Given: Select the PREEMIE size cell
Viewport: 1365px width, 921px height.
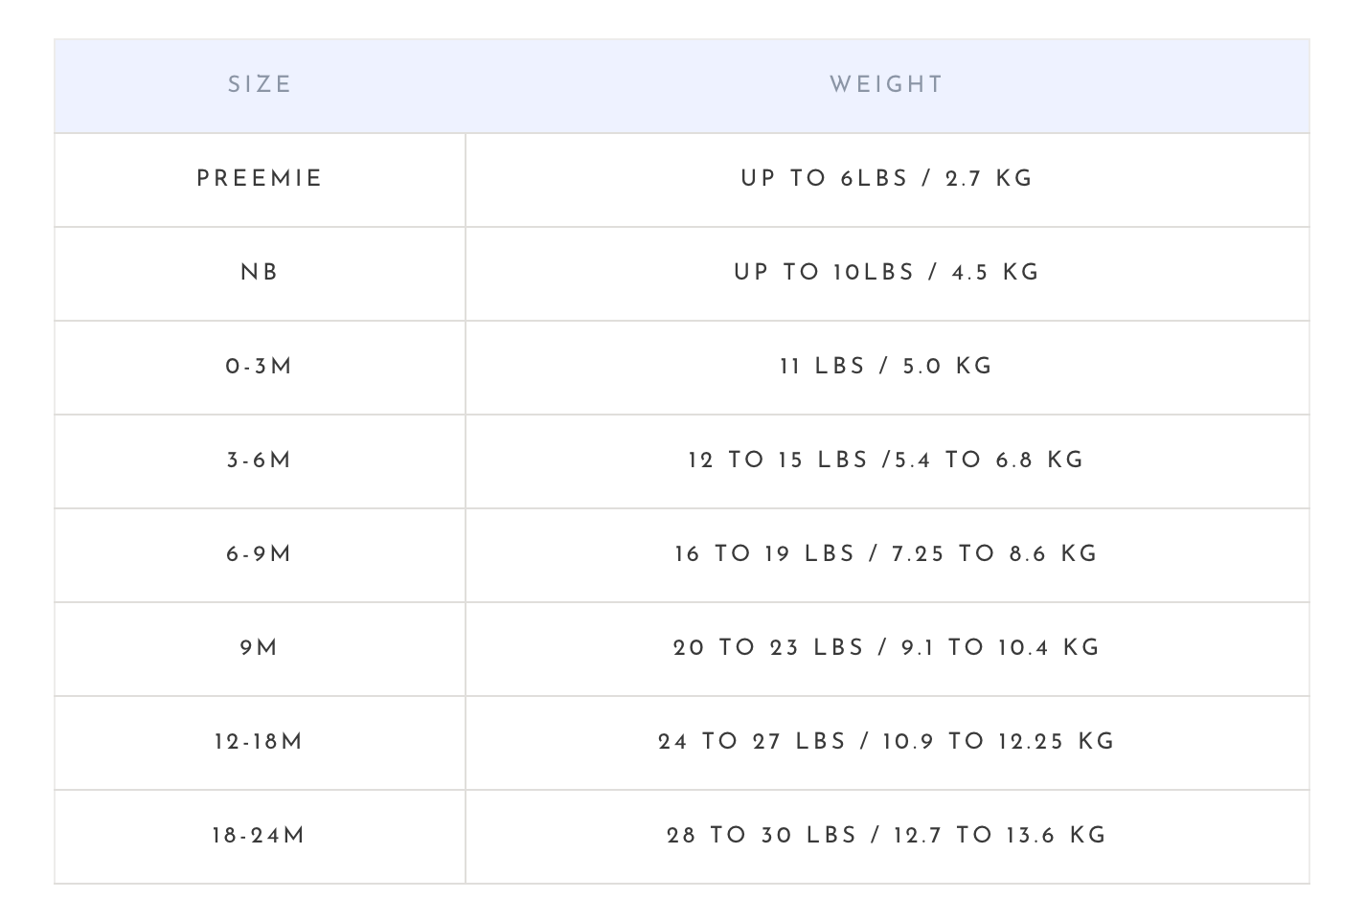Looking at the screenshot, I should (x=260, y=180).
